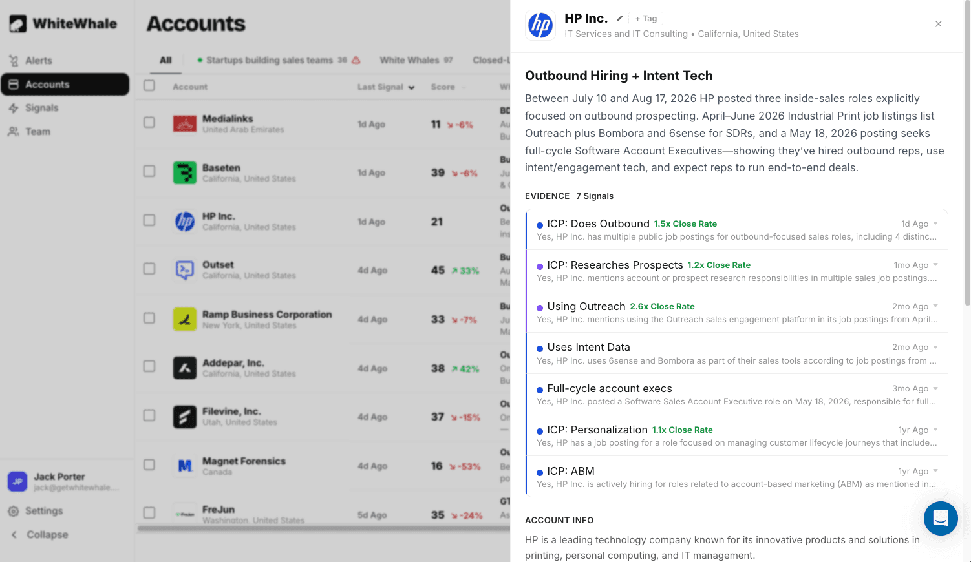Open Ramp Business Corporation account
The width and height of the screenshot is (971, 562).
(267, 315)
